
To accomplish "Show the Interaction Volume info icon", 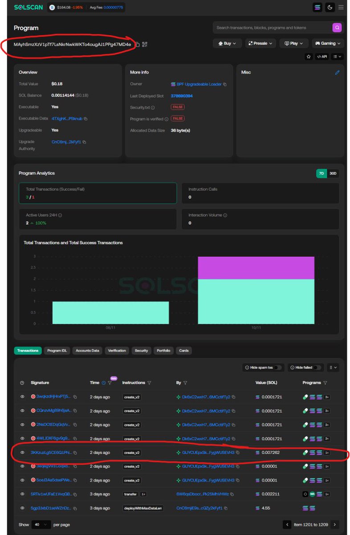I will point(225,215).
